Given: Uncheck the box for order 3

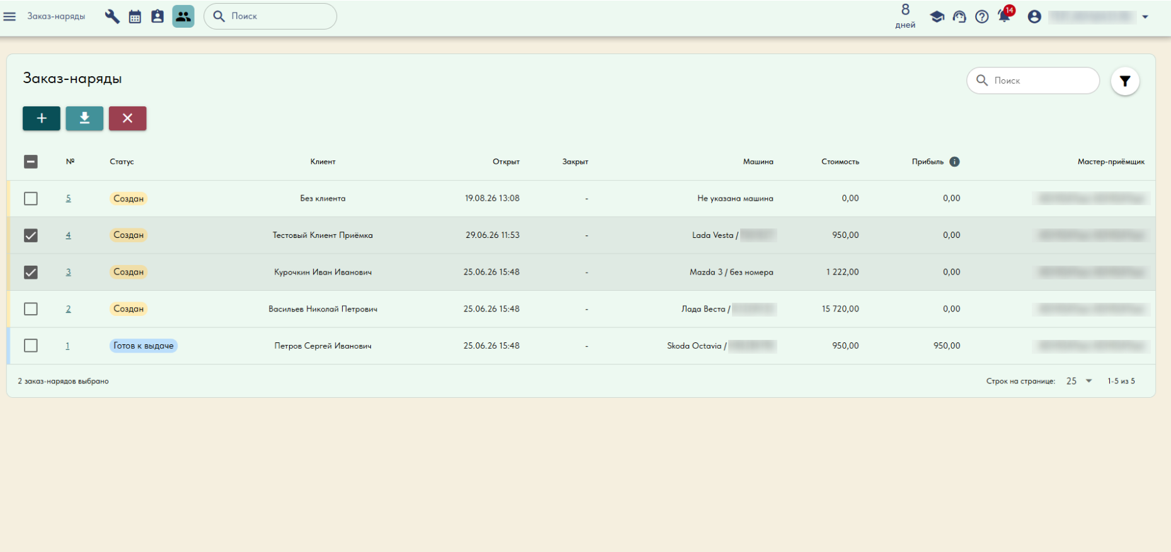Looking at the screenshot, I should [x=31, y=272].
